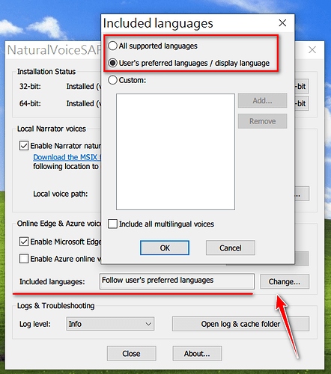Viewport: 331px width, 374px height.
Task: Click Open log & cache folder
Action: pyautogui.click(x=240, y=324)
